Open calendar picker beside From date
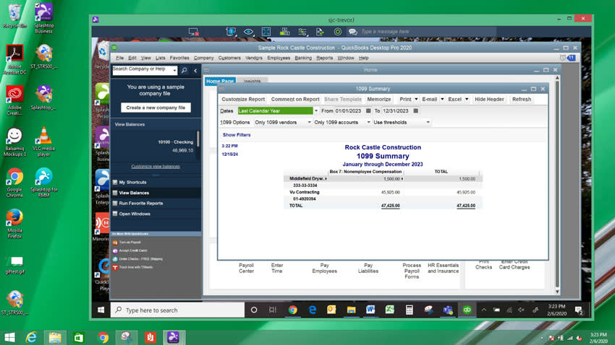Image resolution: width=615 pixels, height=345 pixels. (368, 111)
